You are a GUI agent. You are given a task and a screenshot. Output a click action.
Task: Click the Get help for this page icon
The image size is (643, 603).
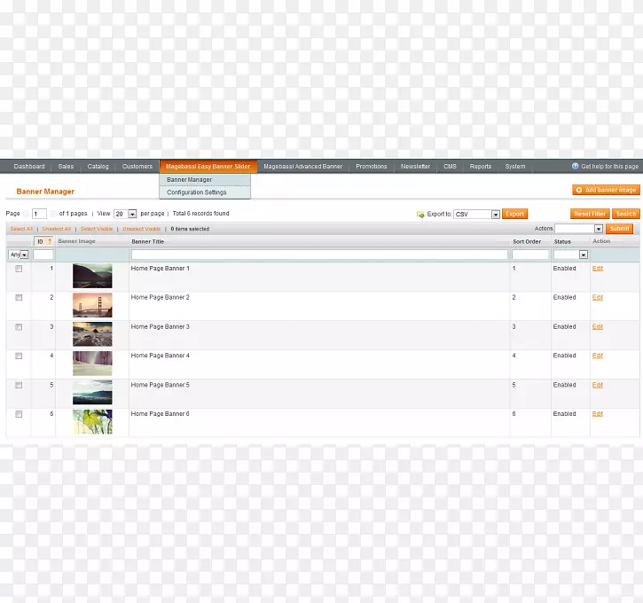[575, 167]
